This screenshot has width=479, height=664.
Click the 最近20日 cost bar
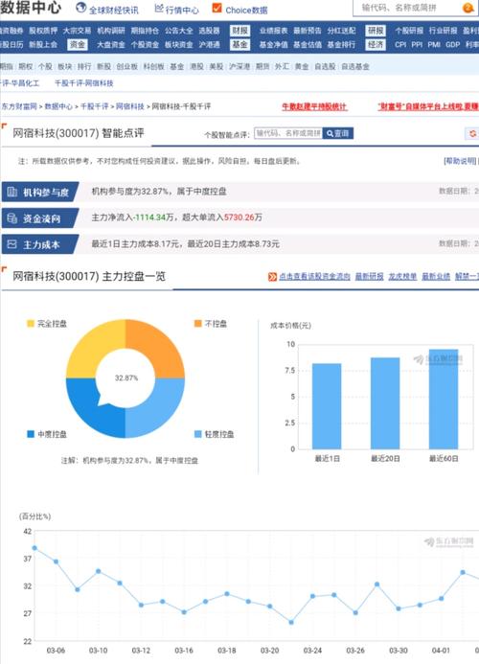(385, 403)
